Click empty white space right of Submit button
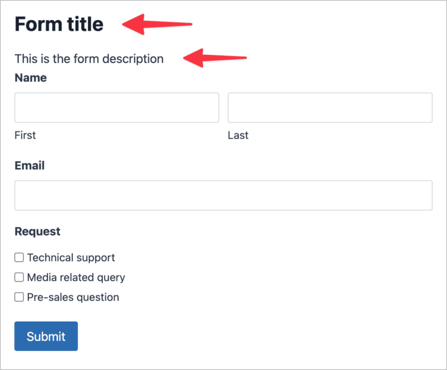Screen dimensions: 447x370 click(237, 336)
